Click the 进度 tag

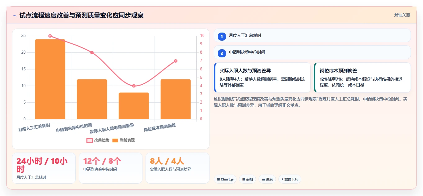pyautogui.click(x=267, y=179)
